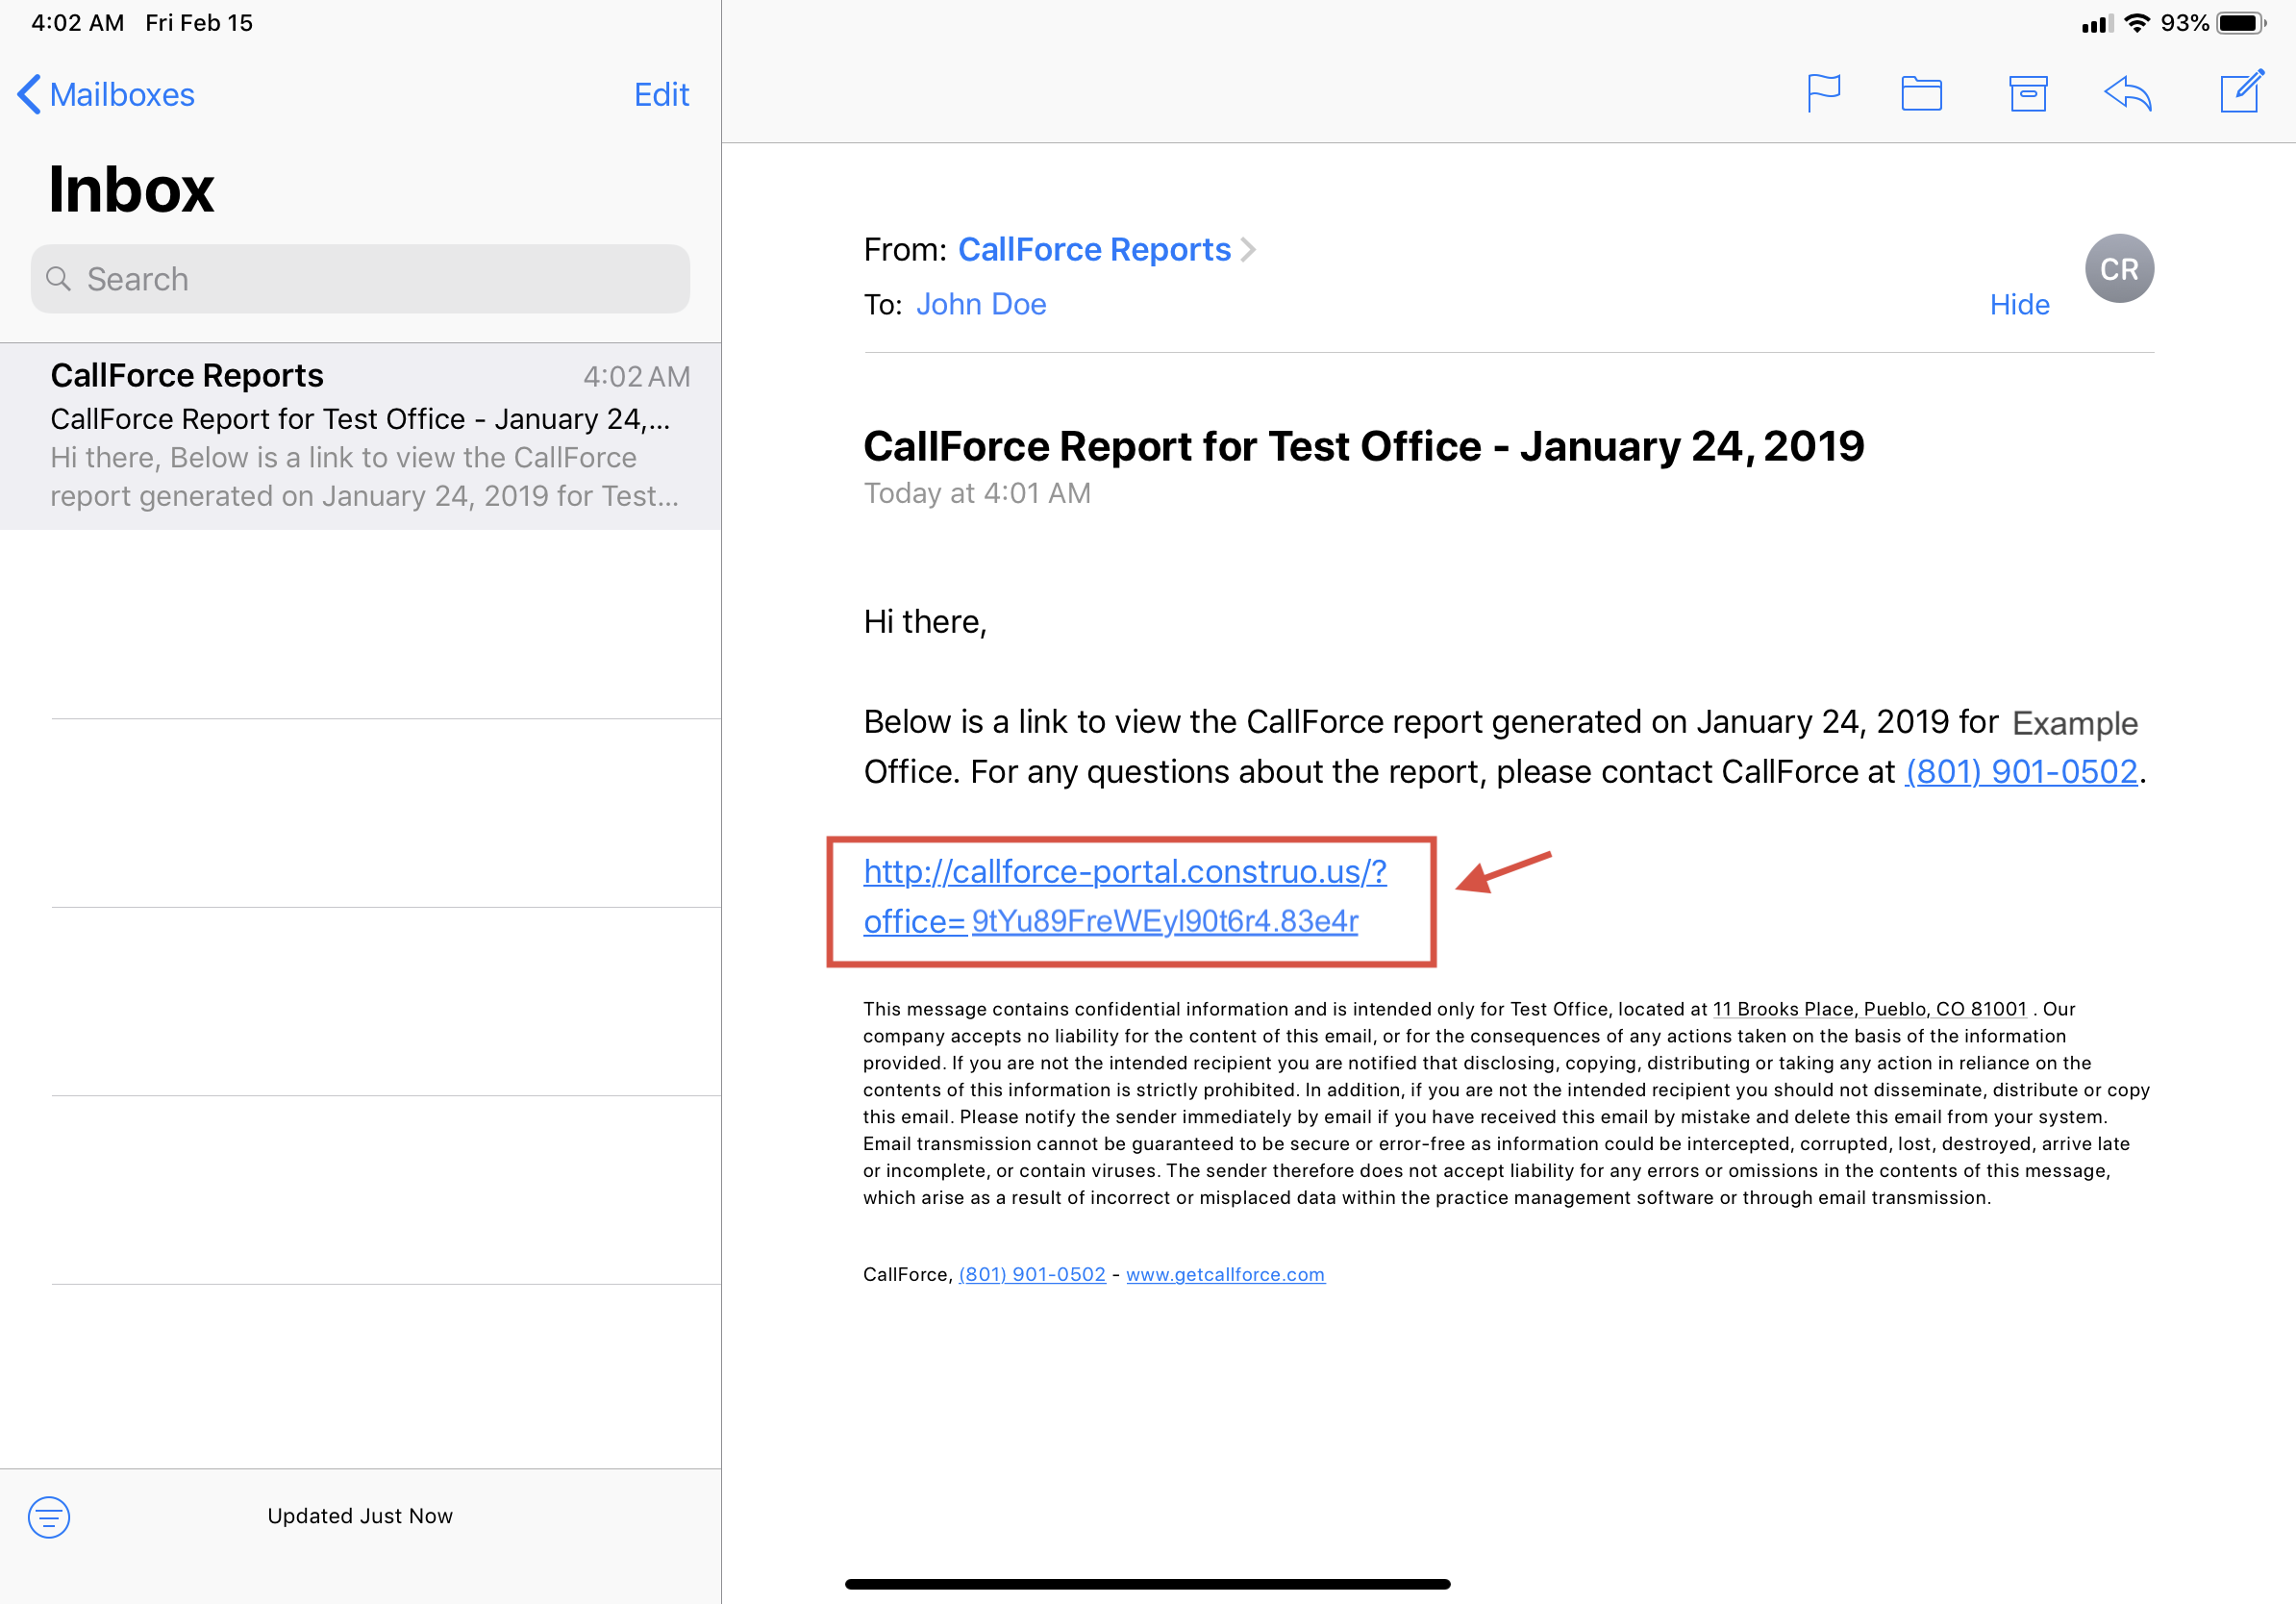The width and height of the screenshot is (2296, 1604).
Task: Open the callforce-portal report link
Action: pyautogui.click(x=1124, y=896)
